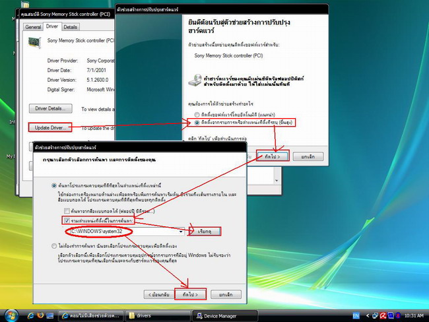Click the show desktop quick launch icon
The image size is (429, 322).
pyautogui.click(x=49, y=315)
